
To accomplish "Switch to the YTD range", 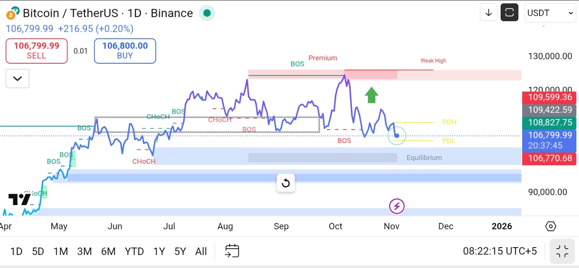I will point(134,251).
